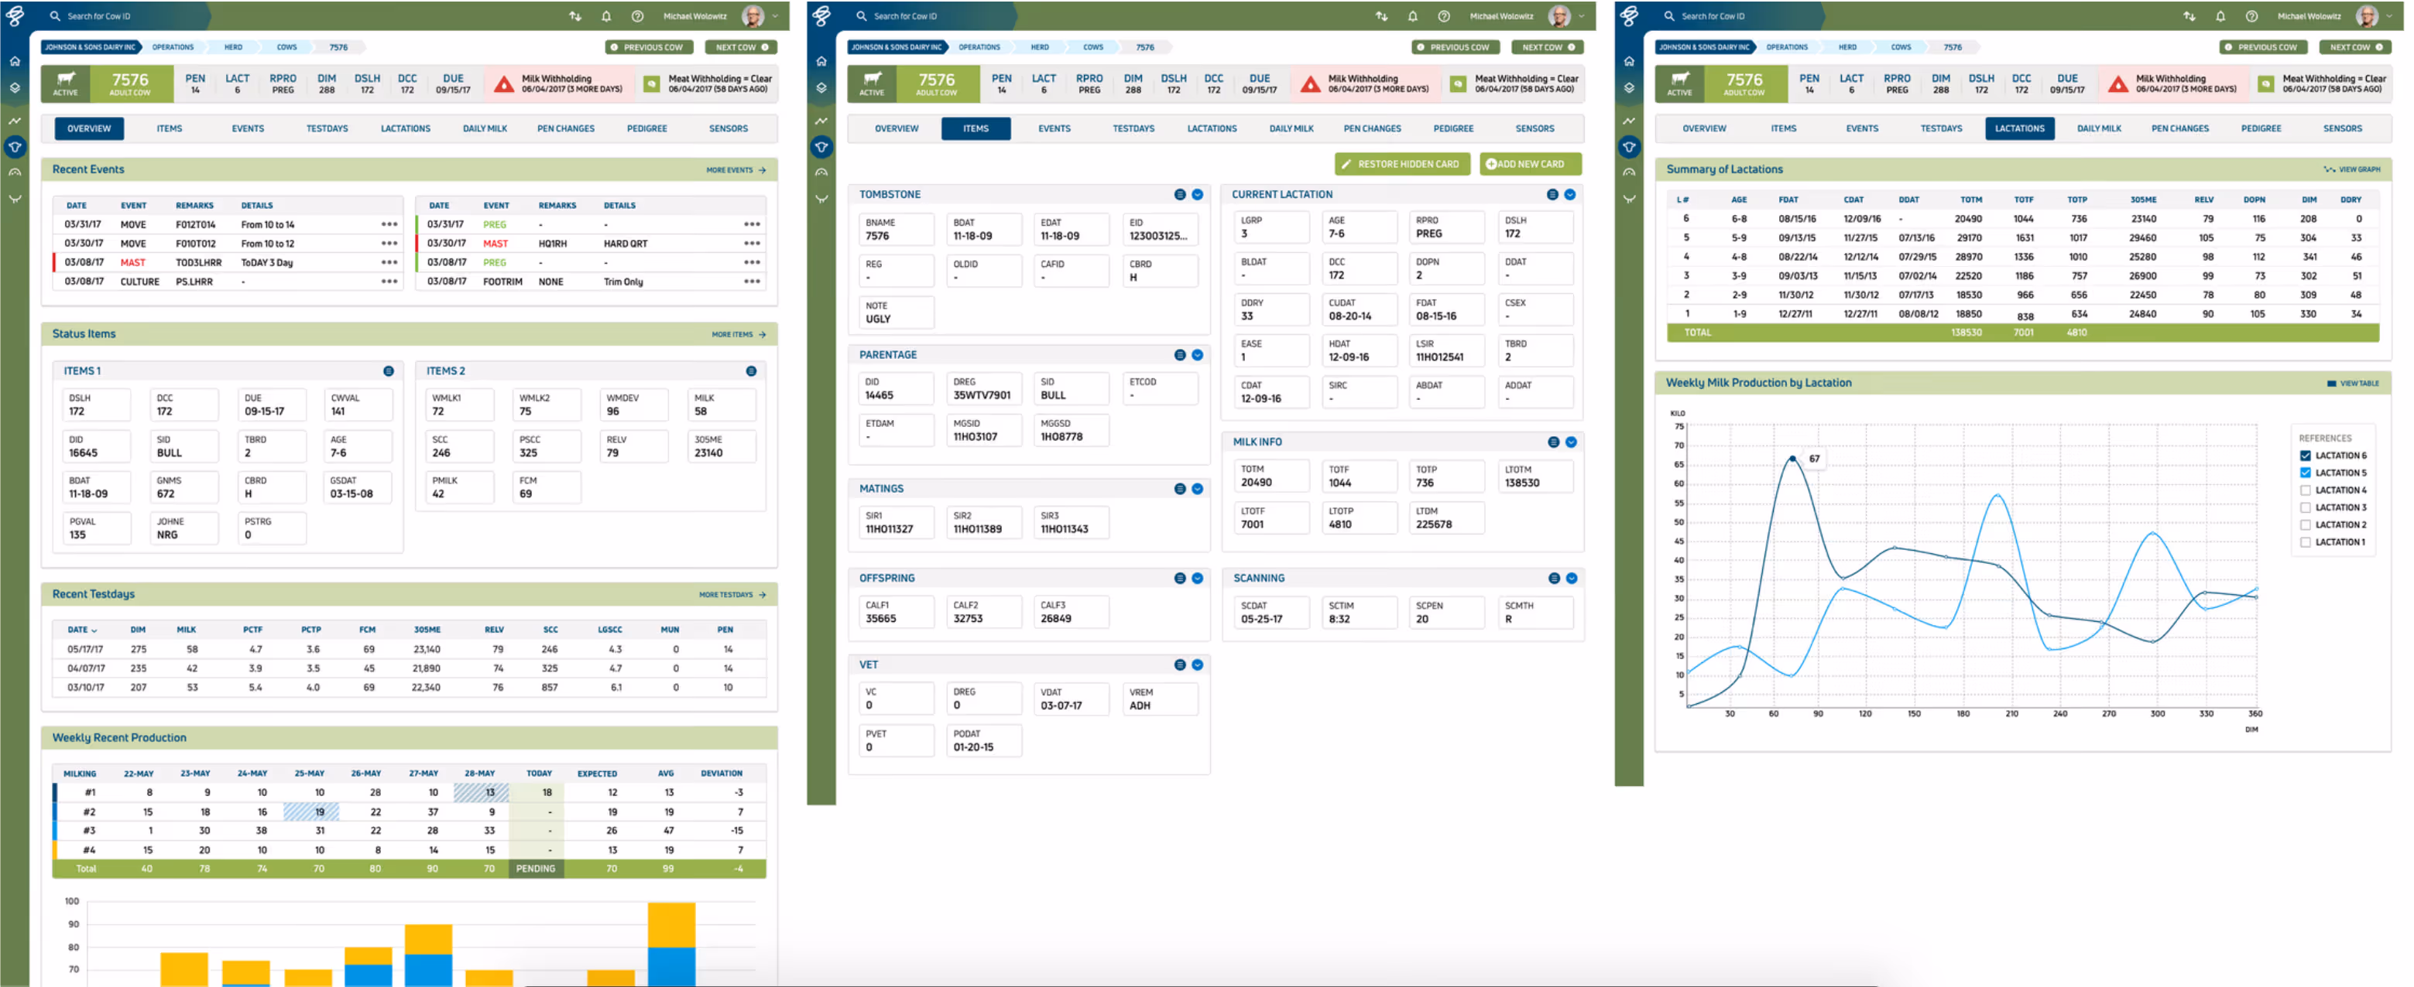Select the cow profile icon in the sidebar
Screen dimensions: 2414x987
pos(15,147)
